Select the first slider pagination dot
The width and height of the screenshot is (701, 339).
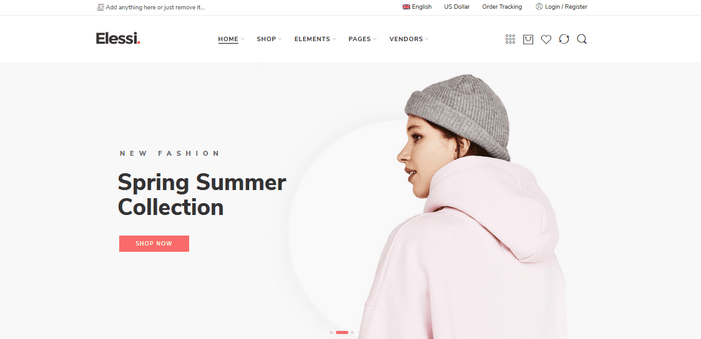point(331,332)
